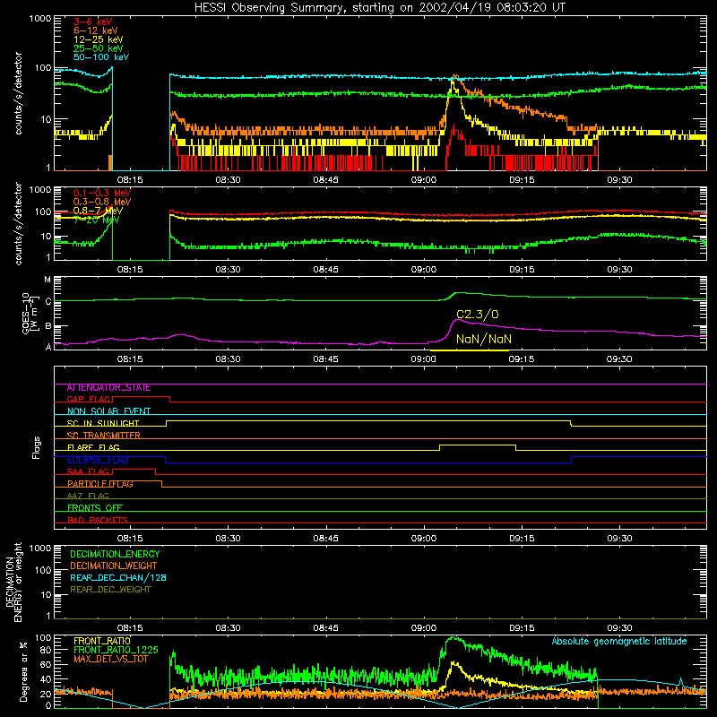Click the Degrees or % axis label
Image resolution: width=717 pixels, height=717 pixels.
[23, 672]
